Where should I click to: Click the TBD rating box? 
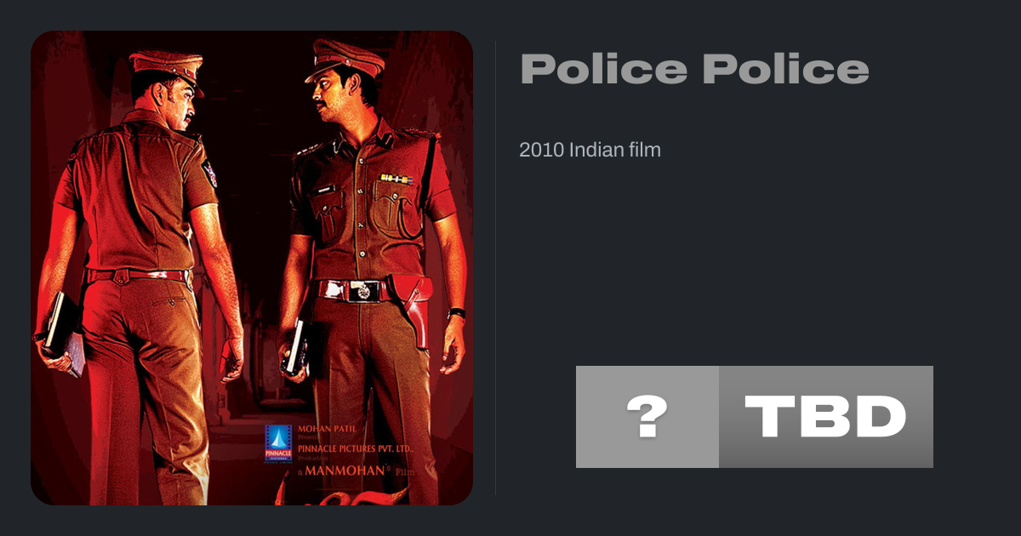pyautogui.click(x=826, y=417)
